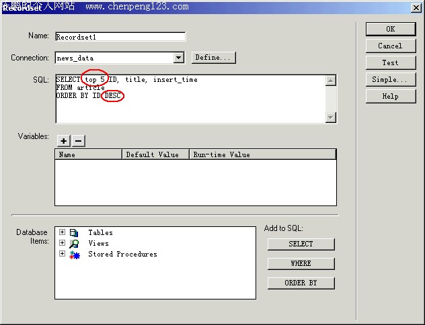Add ORDER BY clause to SQL
This screenshot has width=425, height=325.
pyautogui.click(x=301, y=283)
